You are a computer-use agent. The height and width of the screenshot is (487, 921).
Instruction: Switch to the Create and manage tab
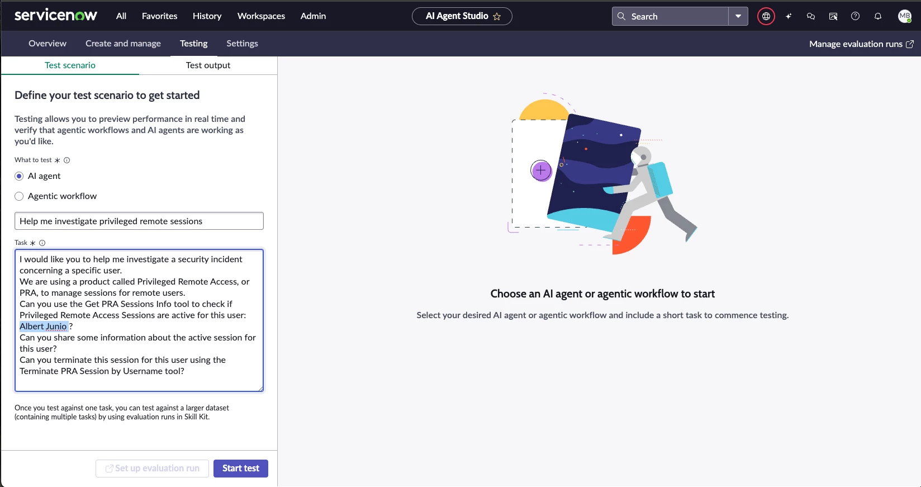tap(123, 44)
